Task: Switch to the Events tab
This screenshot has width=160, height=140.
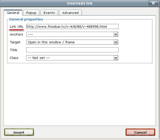Action: pos(49,13)
